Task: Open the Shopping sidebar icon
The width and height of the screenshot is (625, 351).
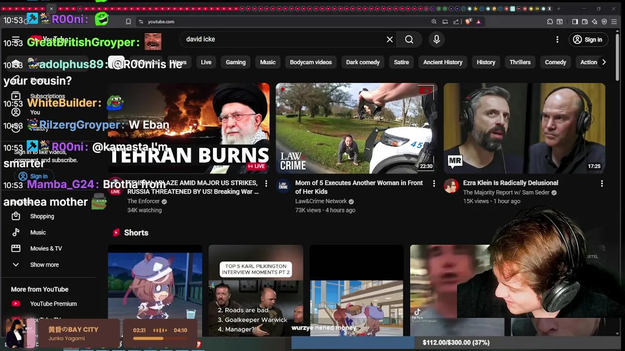Action: (16, 216)
